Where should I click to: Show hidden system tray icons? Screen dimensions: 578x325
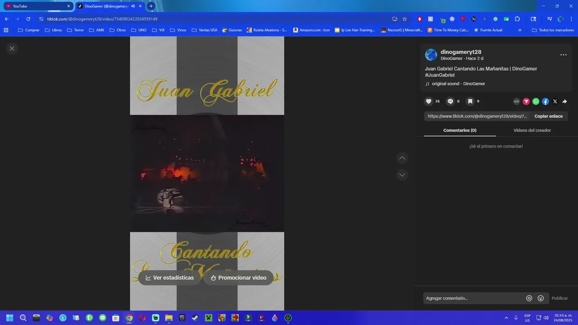(x=506, y=318)
